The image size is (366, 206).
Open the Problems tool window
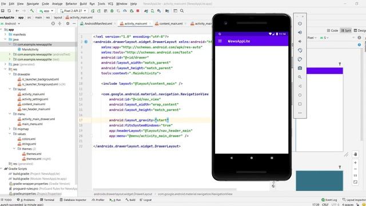(x=26, y=200)
